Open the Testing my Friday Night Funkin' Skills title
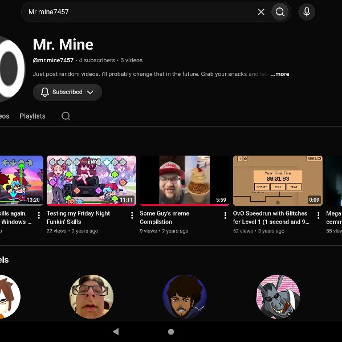This screenshot has height=342, width=342. 78,218
